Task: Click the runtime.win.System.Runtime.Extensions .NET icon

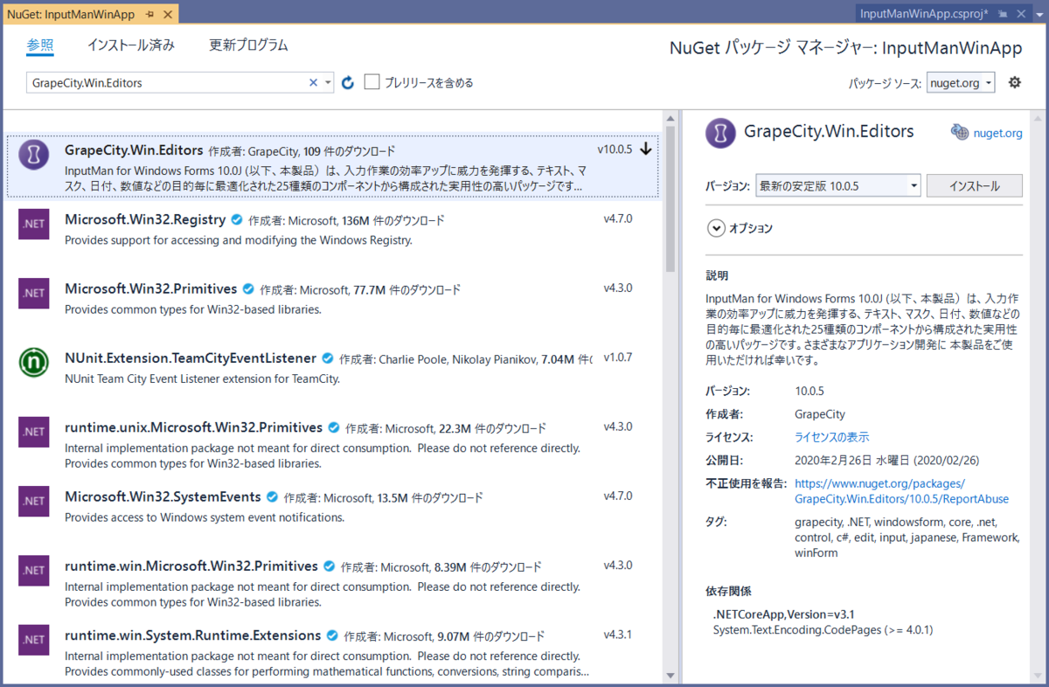Action: (x=33, y=639)
